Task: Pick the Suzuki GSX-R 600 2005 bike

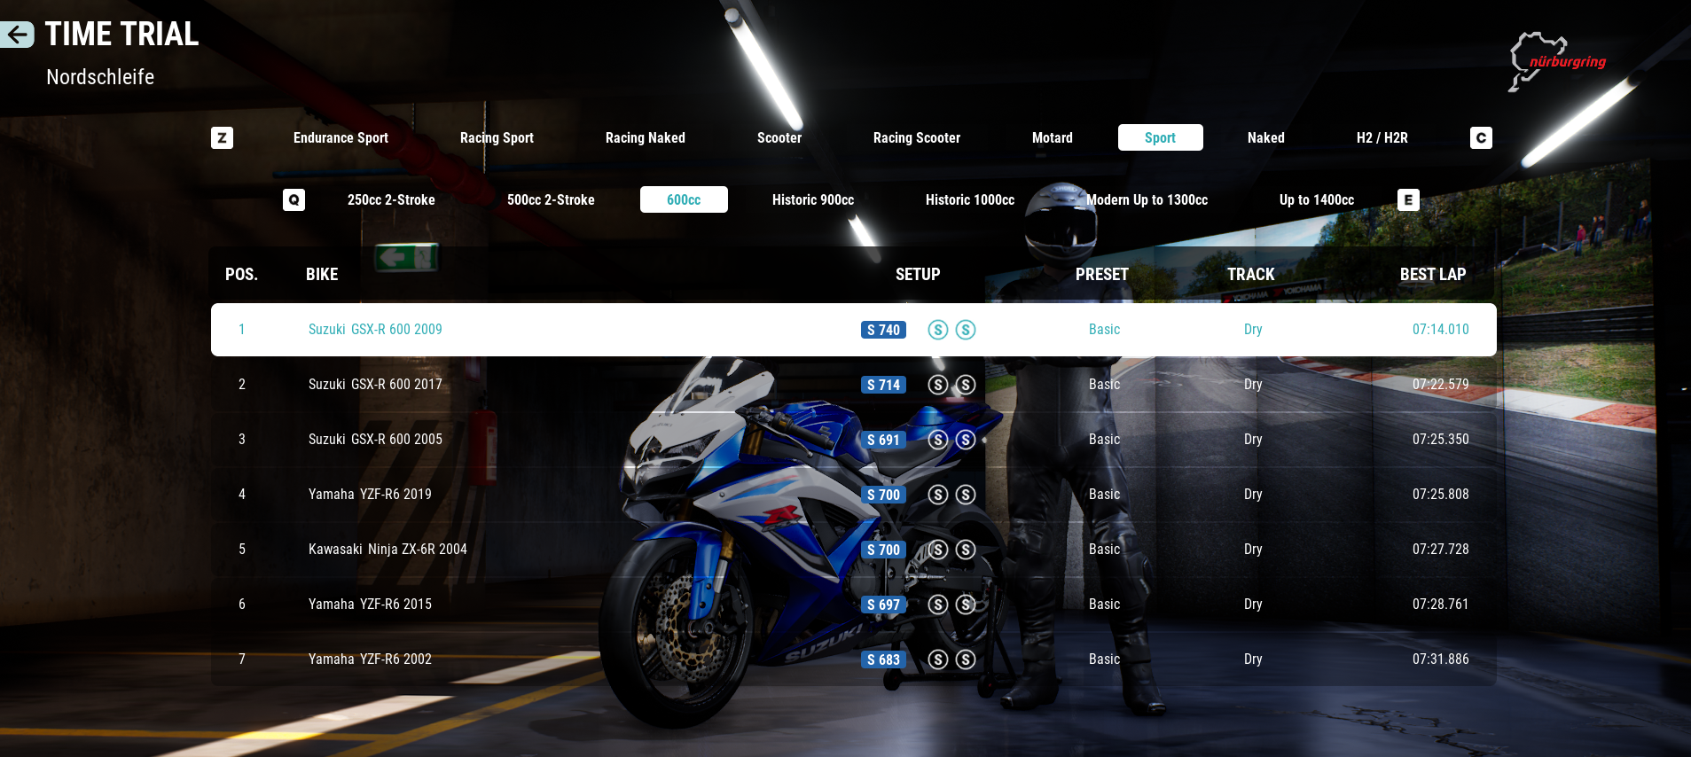Action: [x=854, y=440]
